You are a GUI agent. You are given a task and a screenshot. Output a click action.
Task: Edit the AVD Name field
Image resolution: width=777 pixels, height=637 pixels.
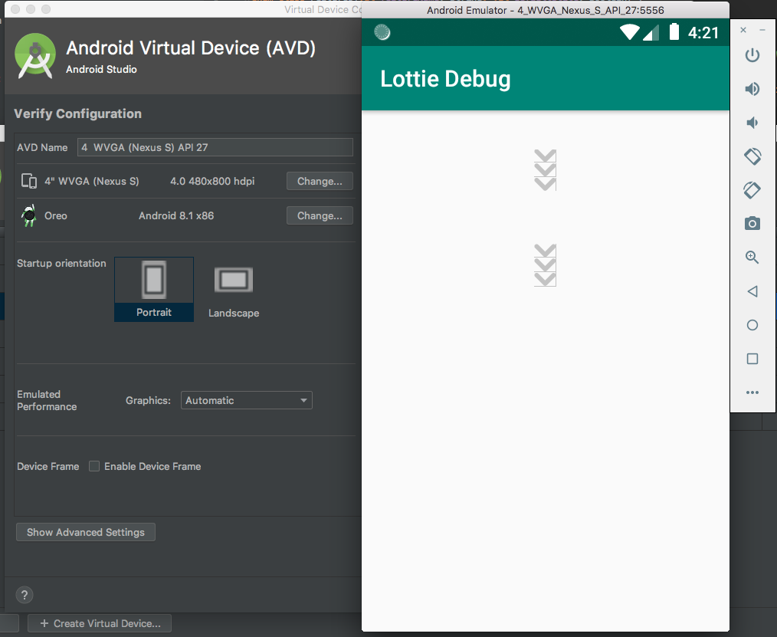pos(215,147)
